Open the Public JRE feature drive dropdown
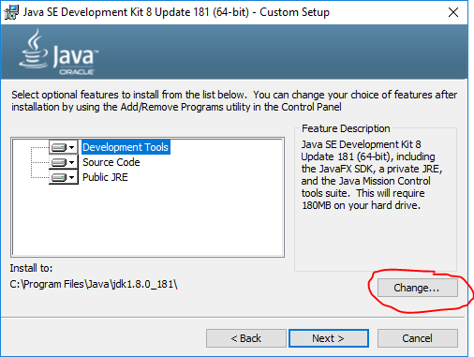The height and width of the screenshot is (357, 474). pyautogui.click(x=64, y=177)
